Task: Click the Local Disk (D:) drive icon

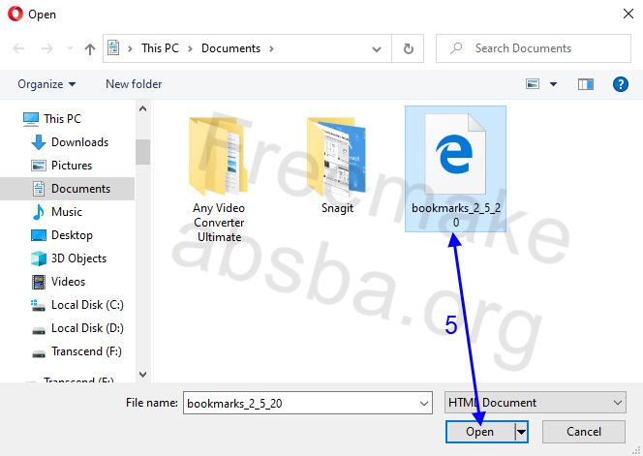Action: (x=39, y=330)
